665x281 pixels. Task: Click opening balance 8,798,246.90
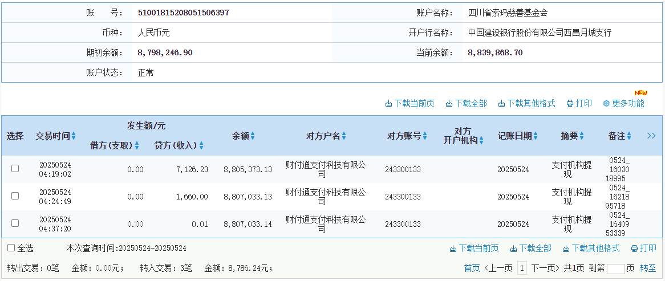pos(165,53)
